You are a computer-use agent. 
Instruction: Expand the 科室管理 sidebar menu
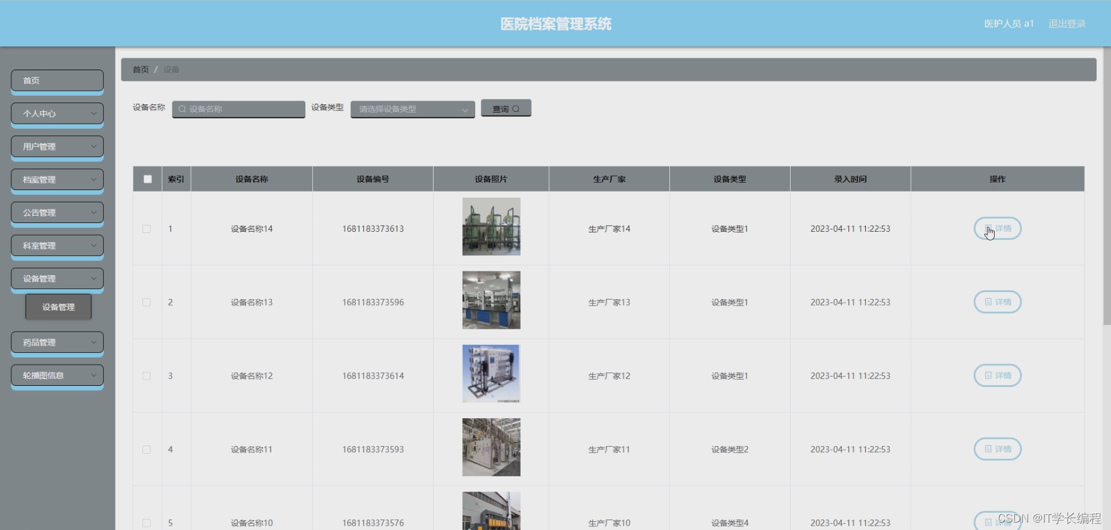[x=57, y=245]
